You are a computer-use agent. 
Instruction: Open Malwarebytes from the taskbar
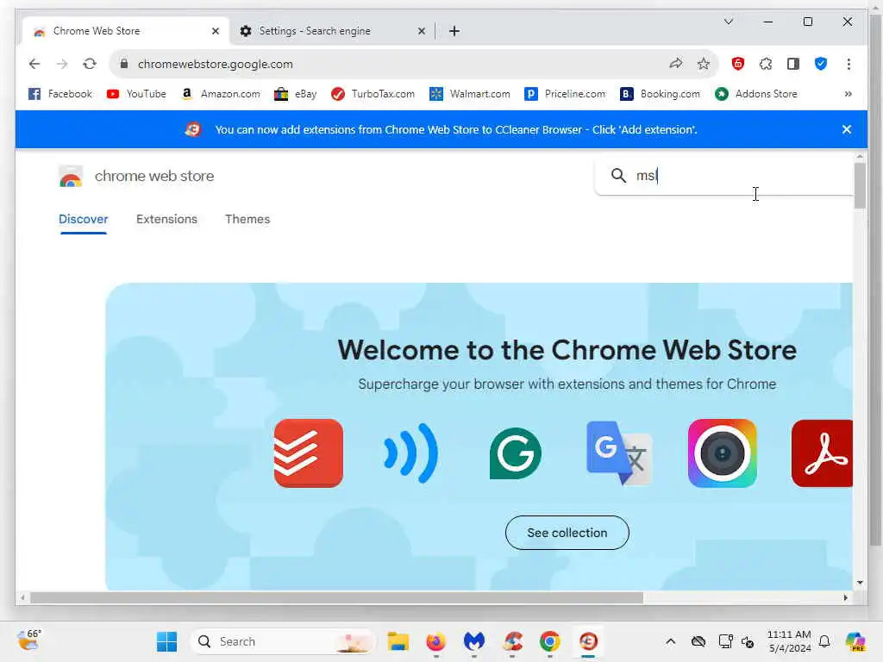(474, 641)
